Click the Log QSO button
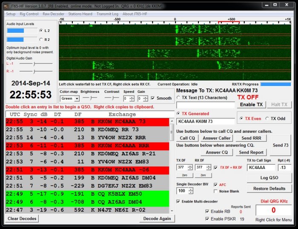This screenshot has width=298, height=229. pyautogui.click(x=269, y=177)
